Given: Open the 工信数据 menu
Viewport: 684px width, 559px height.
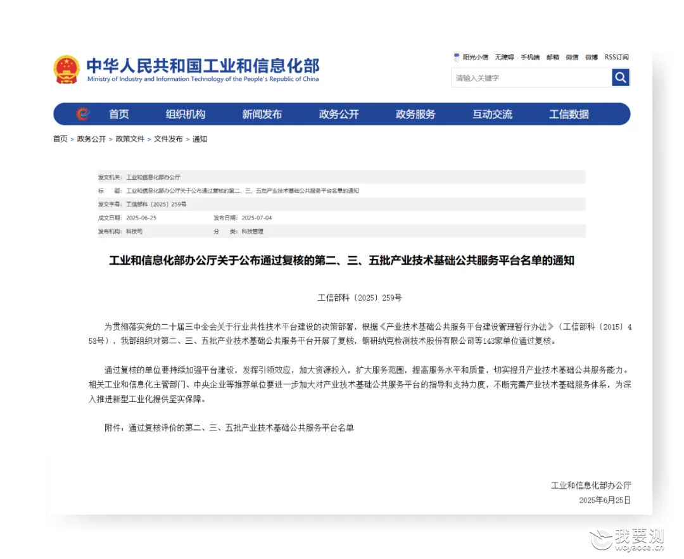Looking at the screenshot, I should (569, 114).
